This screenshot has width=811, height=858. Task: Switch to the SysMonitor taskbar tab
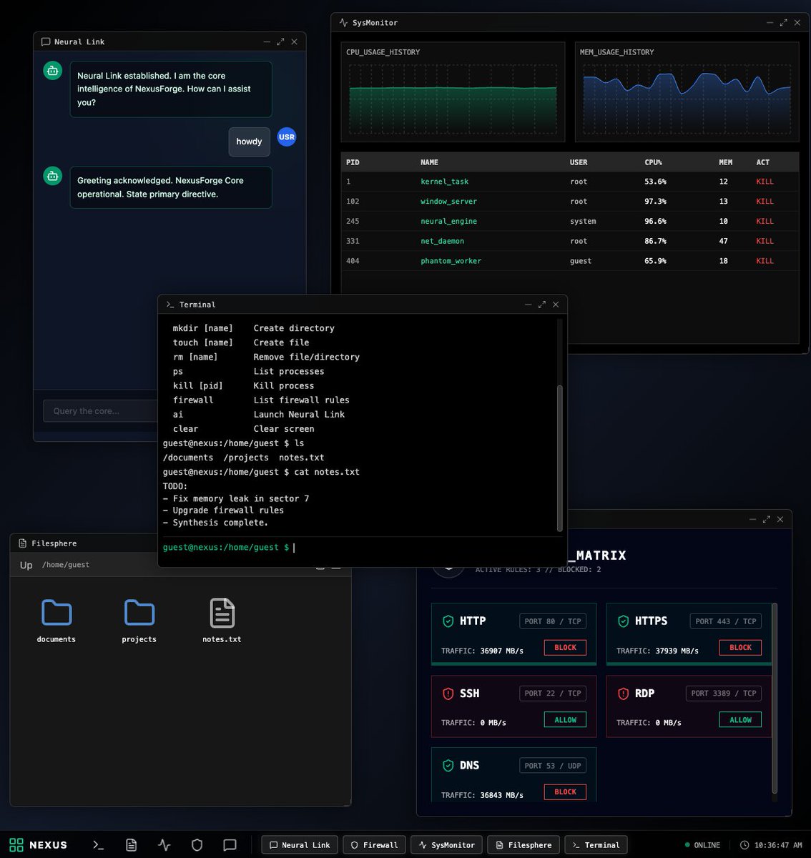[447, 845]
